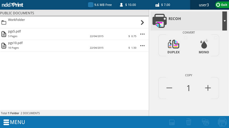
Task: Open options menu for pgs5.pdf
Action: point(142,34)
